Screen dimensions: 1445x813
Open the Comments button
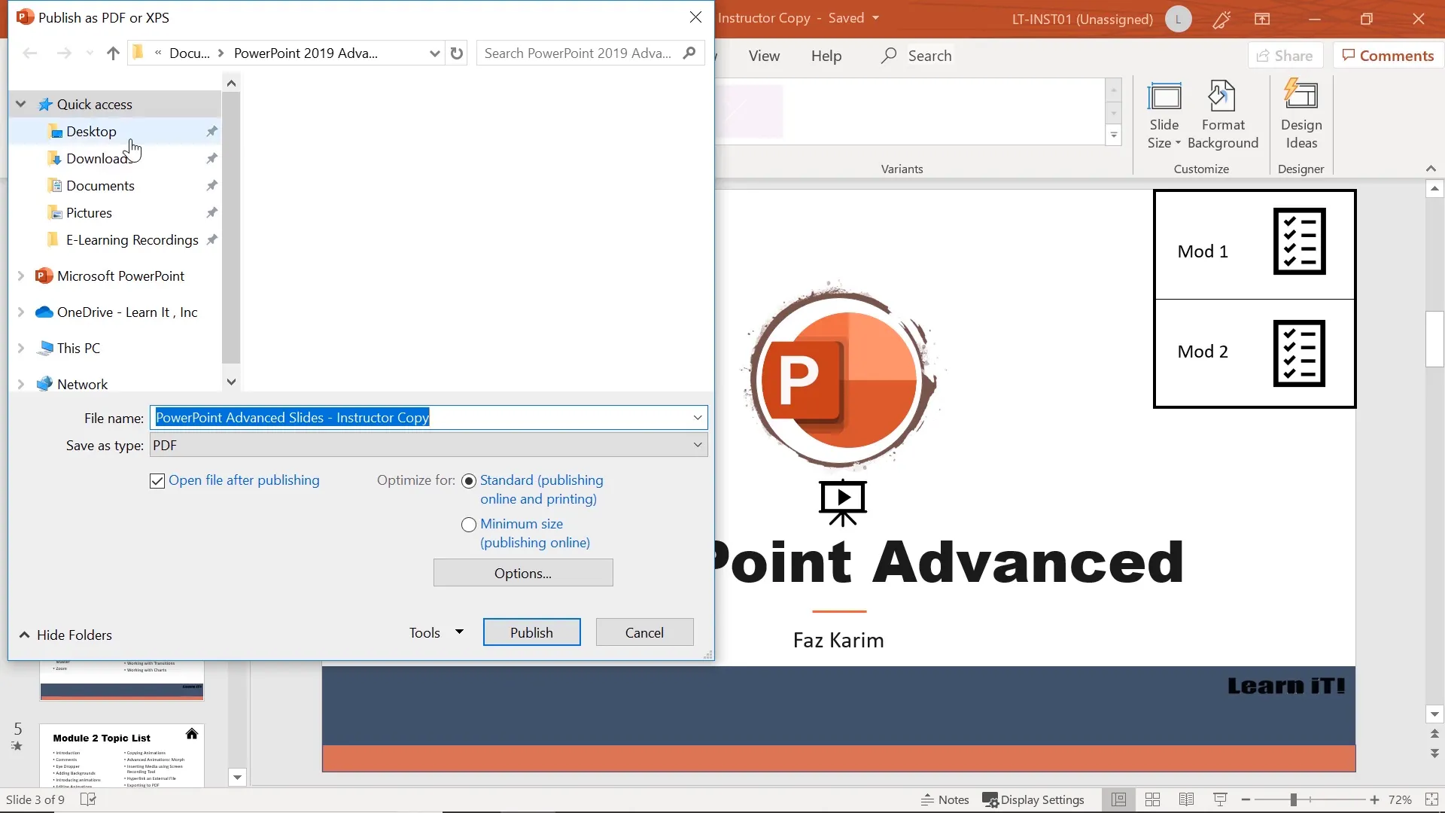click(x=1389, y=56)
